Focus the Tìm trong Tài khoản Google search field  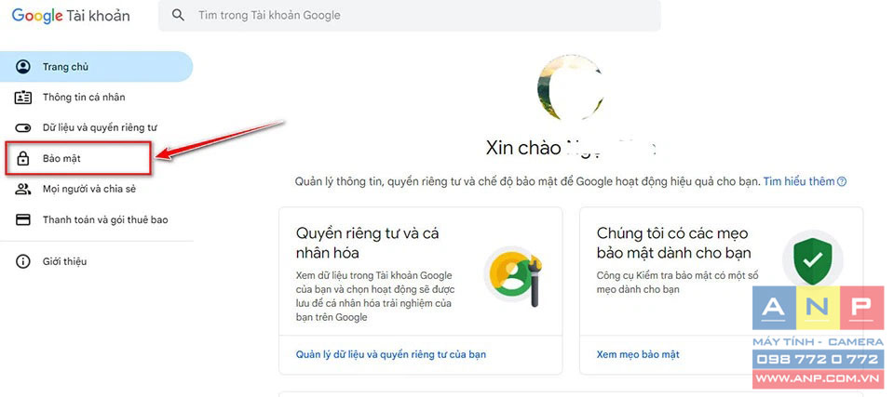point(410,16)
